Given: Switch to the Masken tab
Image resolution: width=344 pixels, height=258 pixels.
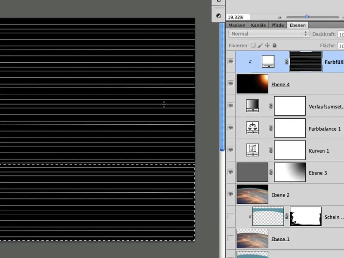Looking at the screenshot, I should pos(237,25).
